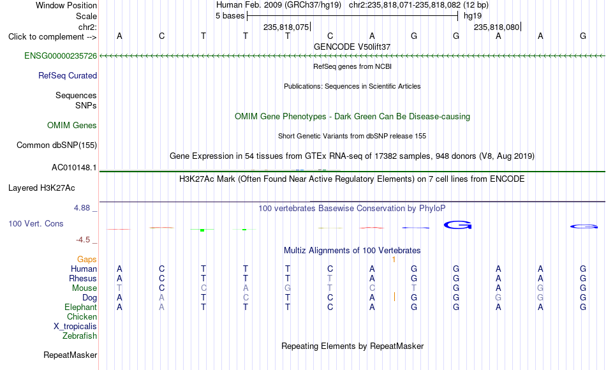Click the orange '1' gap indicator
This screenshot has width=606, height=370.
(x=394, y=260)
